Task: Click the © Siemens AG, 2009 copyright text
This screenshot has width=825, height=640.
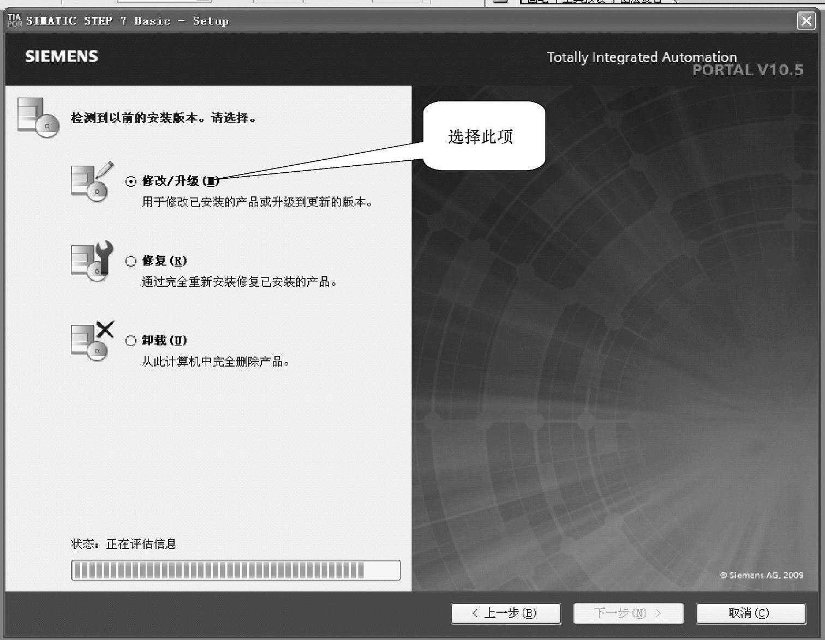Action: (762, 575)
